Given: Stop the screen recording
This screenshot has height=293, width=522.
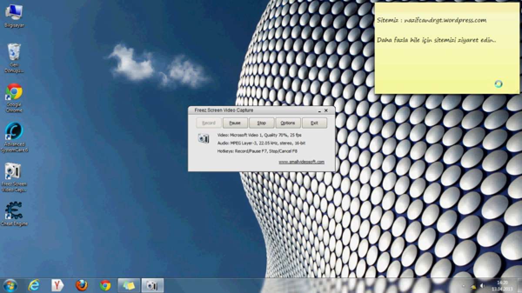Looking at the screenshot, I should (261, 123).
